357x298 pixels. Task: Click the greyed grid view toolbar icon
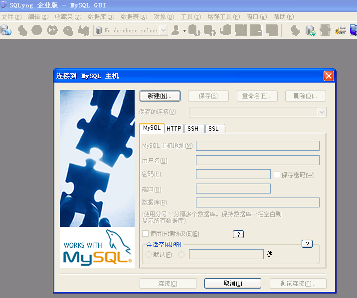(x=241, y=30)
